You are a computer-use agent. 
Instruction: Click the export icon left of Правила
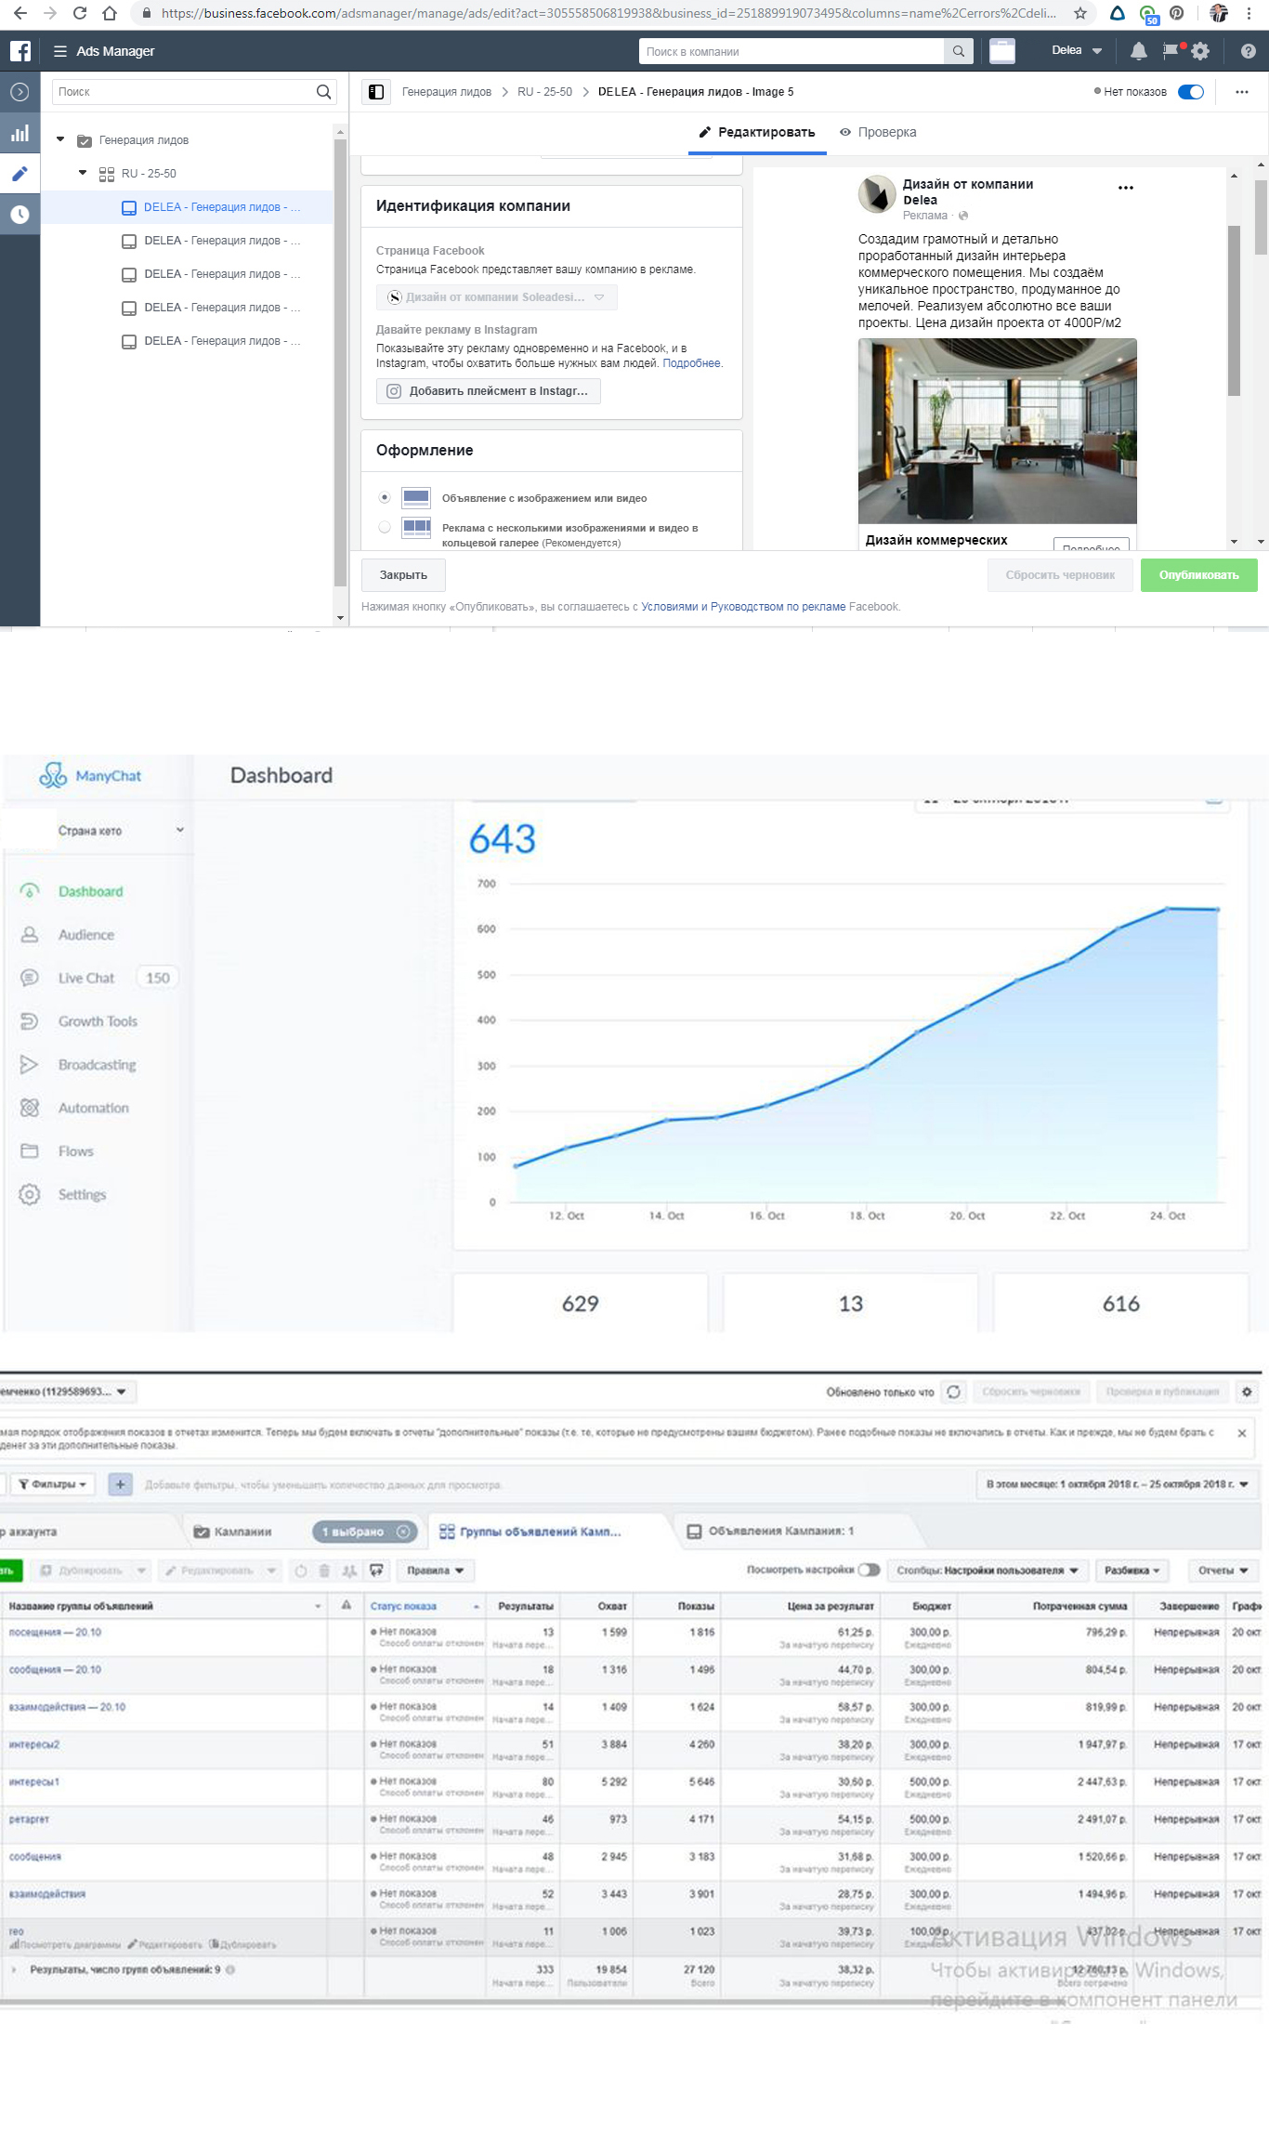[376, 1571]
